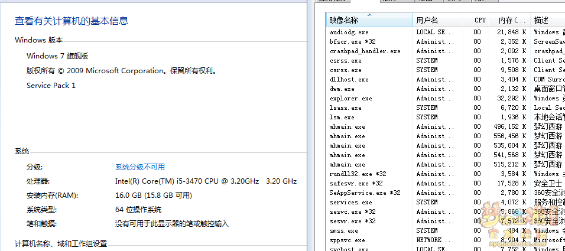This screenshot has width=565, height=251.
Task: Click the pen and touch unavailable text
Action: pyautogui.click(x=172, y=224)
